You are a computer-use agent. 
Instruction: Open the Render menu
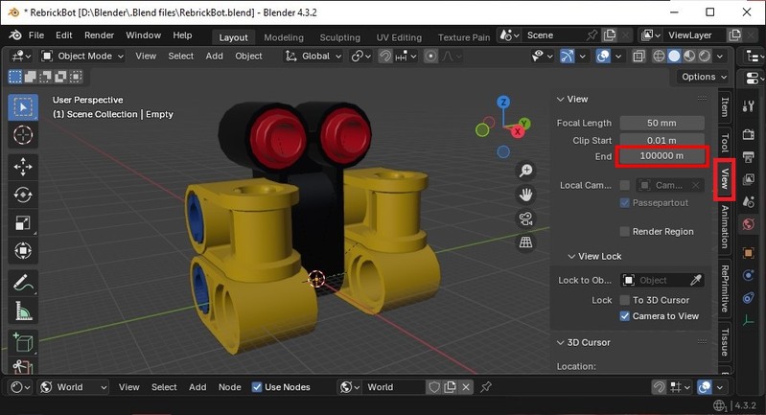[x=99, y=35]
